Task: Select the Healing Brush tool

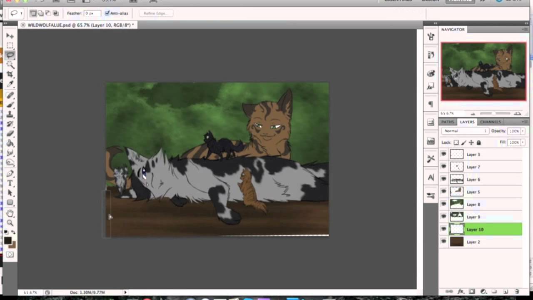Action: pos(10,95)
